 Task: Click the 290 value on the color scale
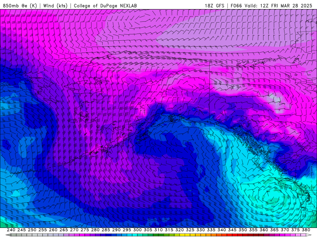[x=116, y=230]
